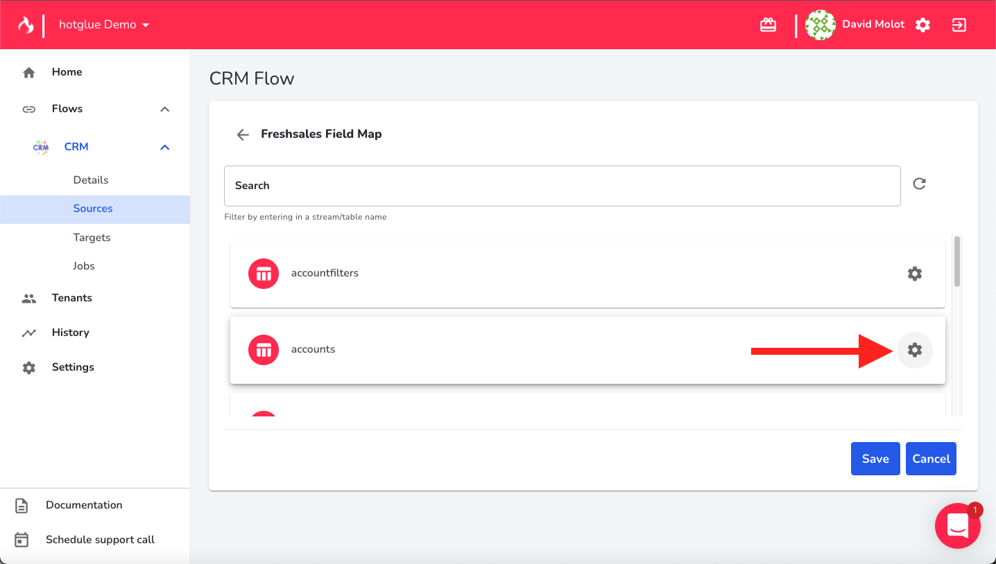Viewport: 996px width, 564px height.
Task: Open the accountfilters gear settings
Action: point(915,274)
